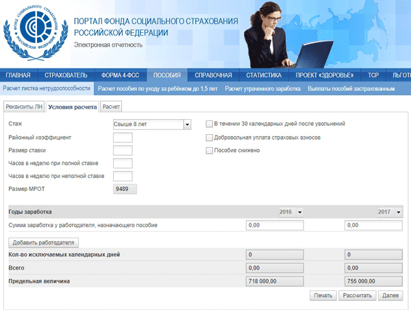Open the СТРАХОВАТЕЛЬ menu

66,75
